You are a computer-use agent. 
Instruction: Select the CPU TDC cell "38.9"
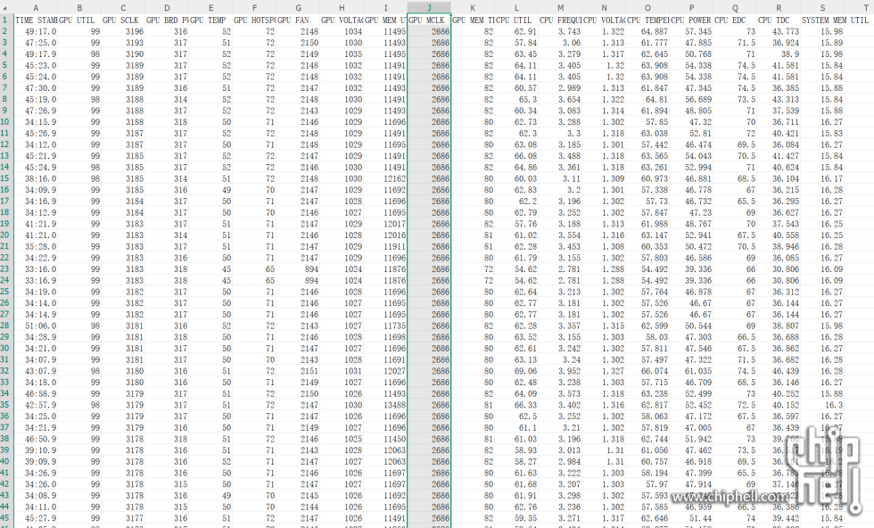coord(779,54)
